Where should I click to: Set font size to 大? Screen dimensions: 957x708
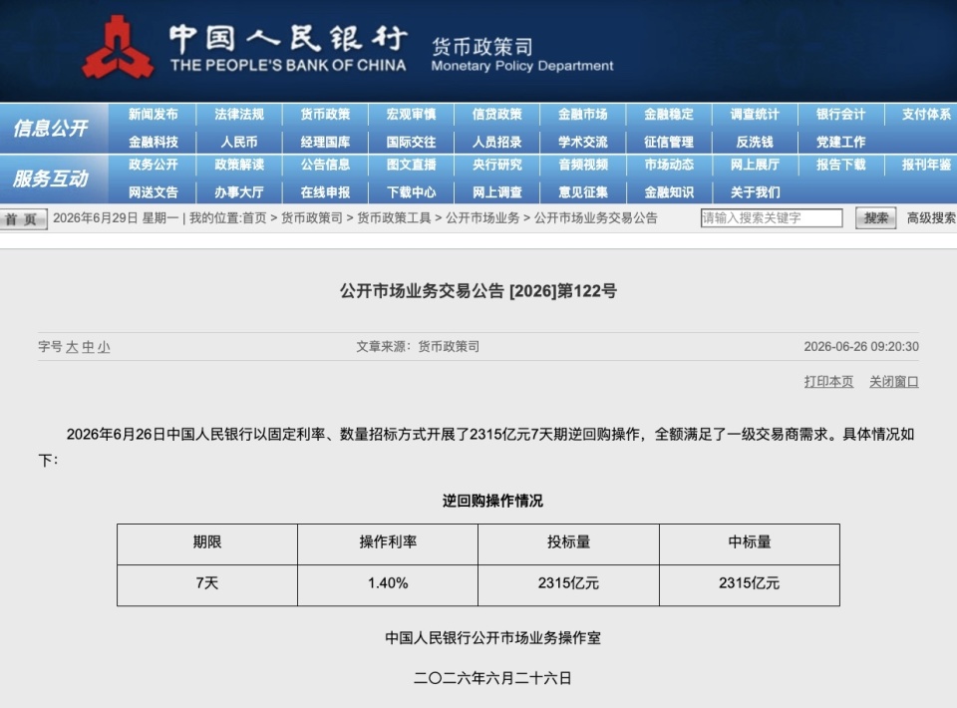[72, 347]
